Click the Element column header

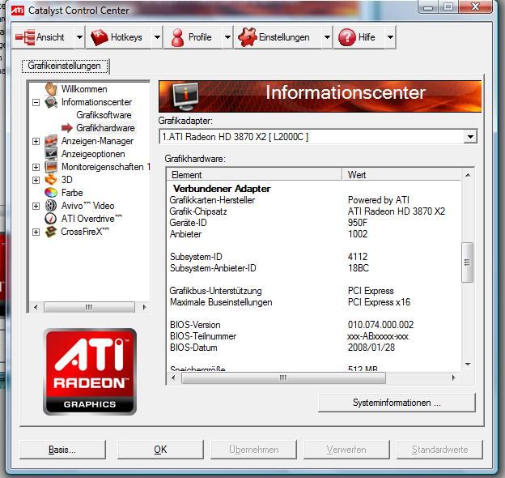pos(254,175)
